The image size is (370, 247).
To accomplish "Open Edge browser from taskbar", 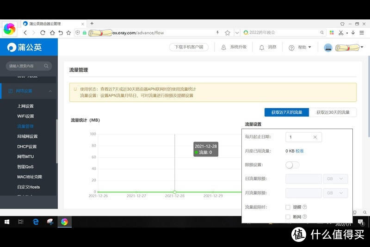I will pyautogui.click(x=36, y=222).
